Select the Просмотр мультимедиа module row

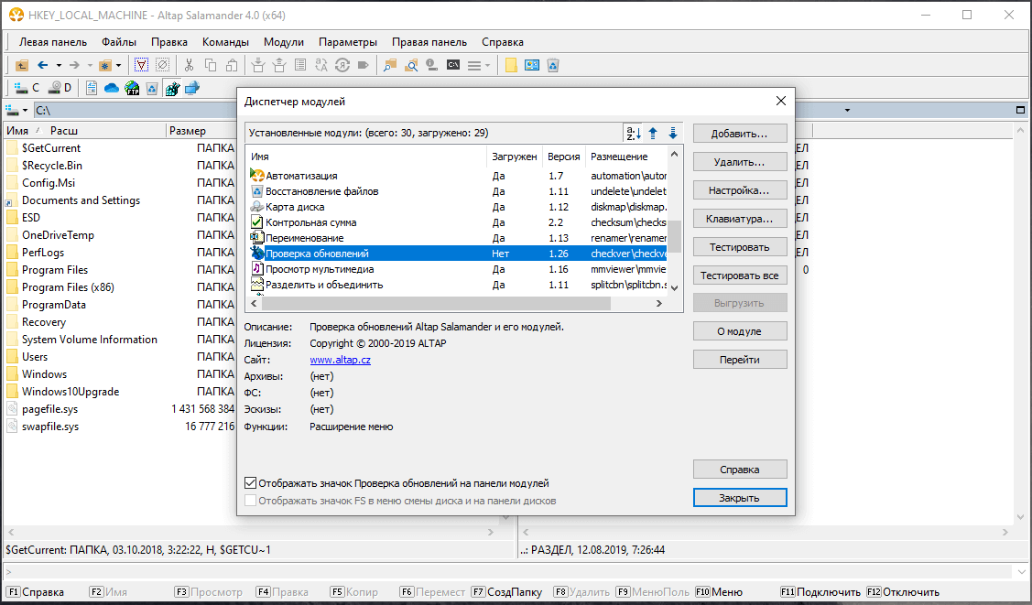(458, 269)
